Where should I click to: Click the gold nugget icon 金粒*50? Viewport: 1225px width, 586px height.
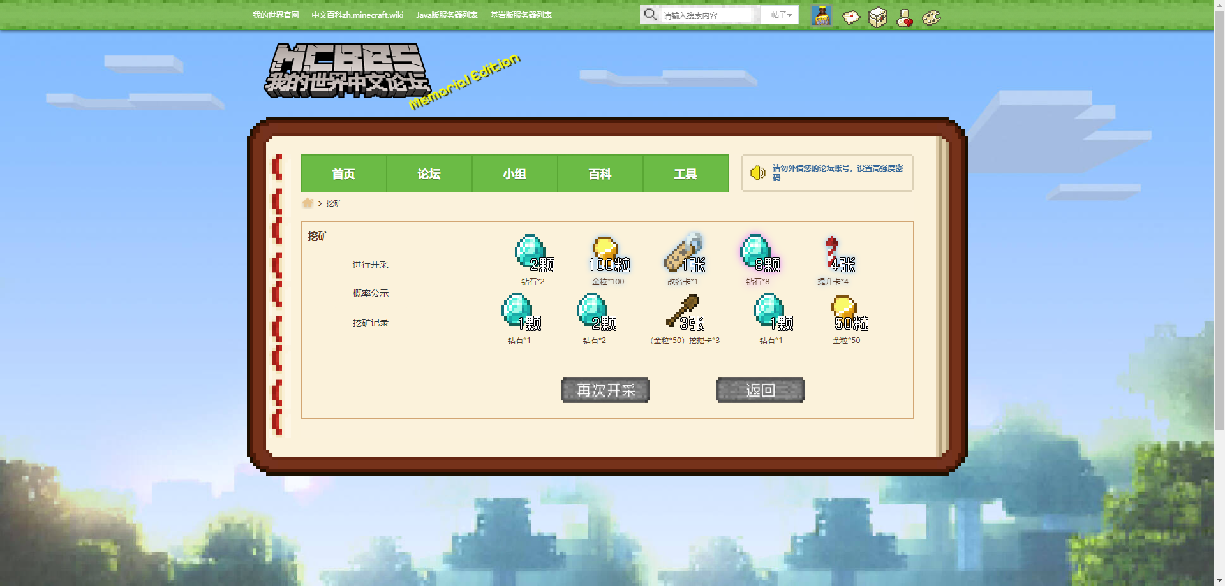[x=849, y=312]
